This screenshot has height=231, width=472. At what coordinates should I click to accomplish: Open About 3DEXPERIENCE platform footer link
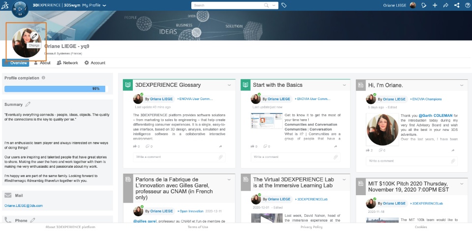tap(70, 227)
